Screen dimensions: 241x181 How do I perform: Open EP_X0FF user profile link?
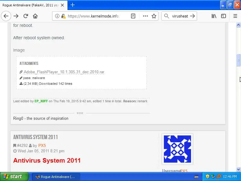tap(41, 101)
